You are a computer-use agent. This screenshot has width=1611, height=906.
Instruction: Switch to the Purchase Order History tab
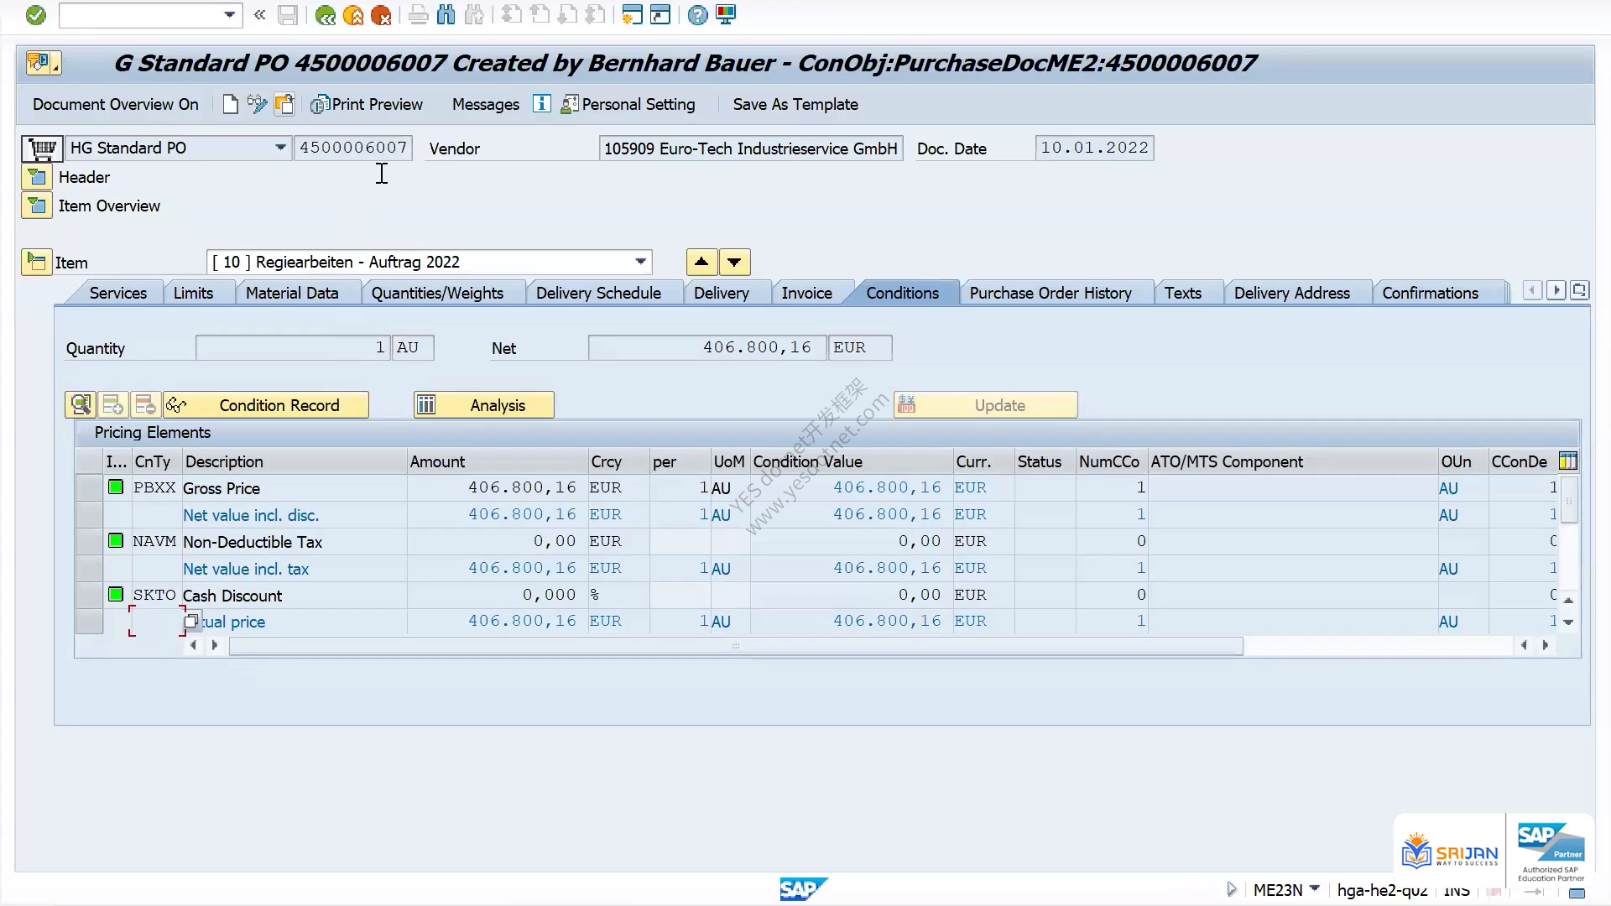click(x=1051, y=293)
